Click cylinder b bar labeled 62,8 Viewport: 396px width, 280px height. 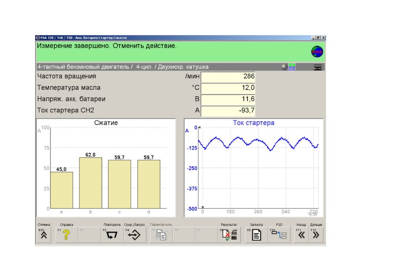pos(91,183)
